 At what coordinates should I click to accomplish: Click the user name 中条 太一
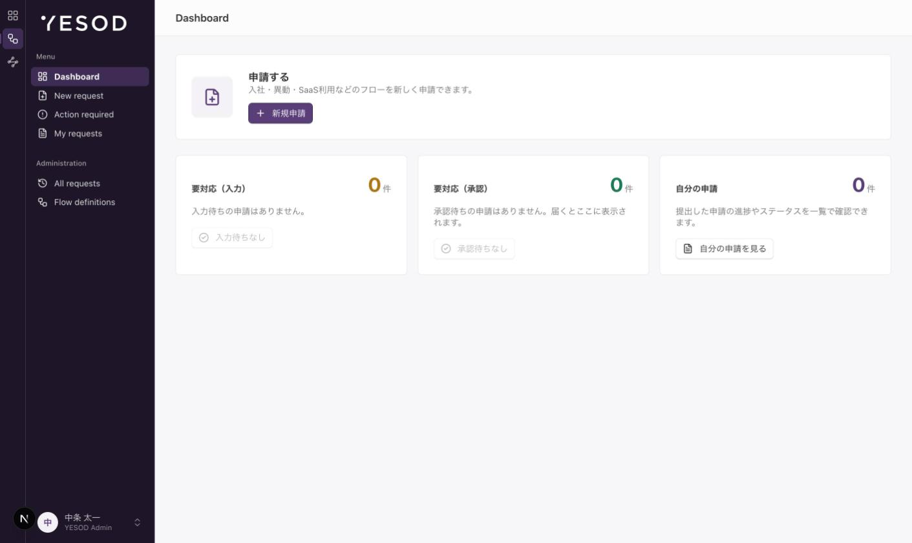(83, 518)
